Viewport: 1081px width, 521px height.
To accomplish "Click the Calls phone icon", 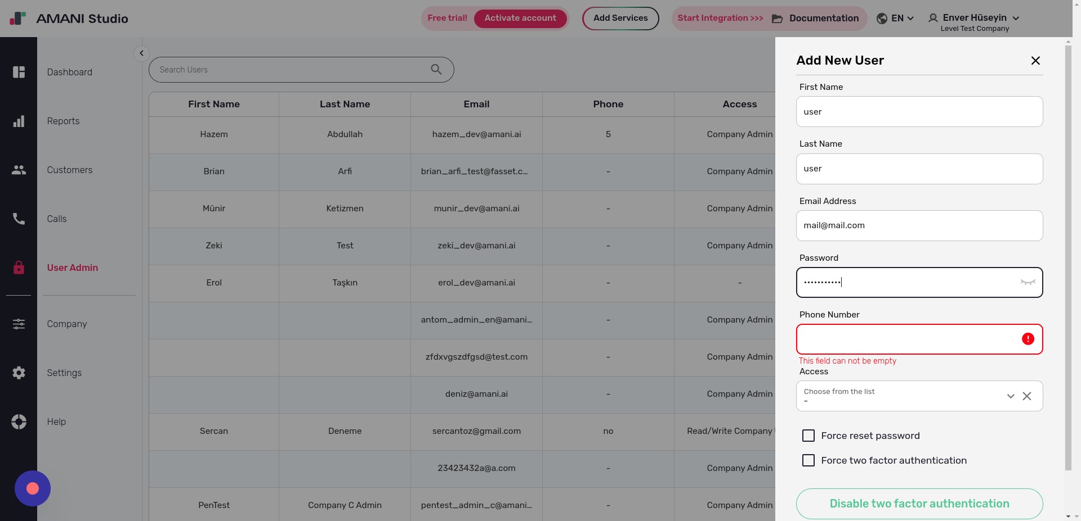I will [19, 219].
